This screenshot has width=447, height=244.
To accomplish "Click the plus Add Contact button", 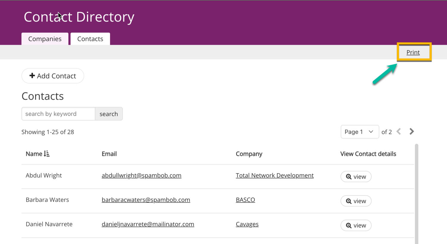I will [53, 76].
